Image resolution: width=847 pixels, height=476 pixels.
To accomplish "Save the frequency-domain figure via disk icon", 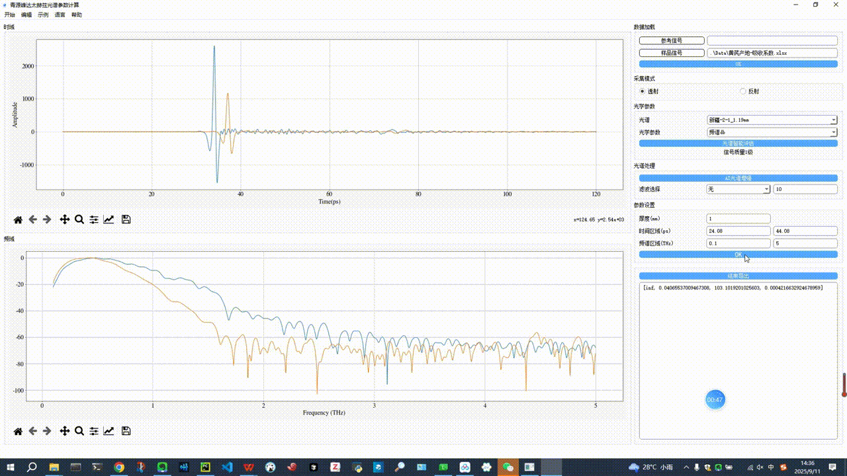I will click(126, 431).
